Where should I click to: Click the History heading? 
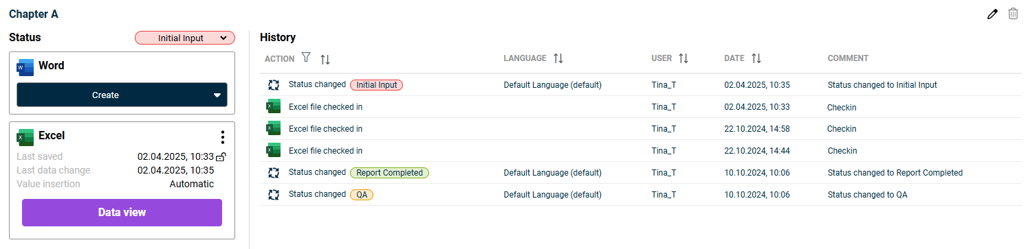point(278,38)
